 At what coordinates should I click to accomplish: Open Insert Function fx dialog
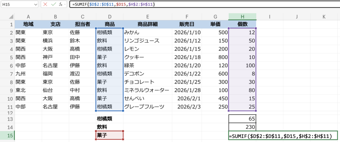(x=61, y=5)
